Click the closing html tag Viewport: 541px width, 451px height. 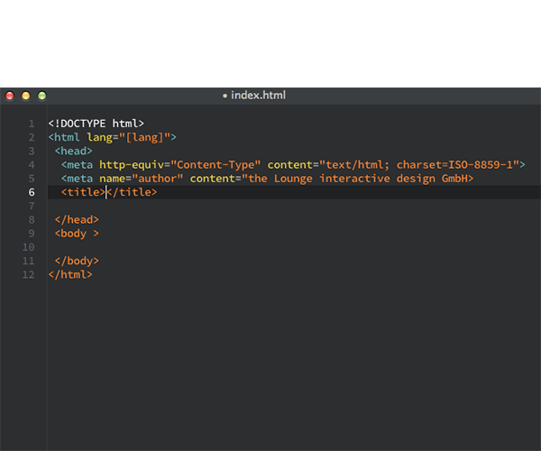coord(70,275)
